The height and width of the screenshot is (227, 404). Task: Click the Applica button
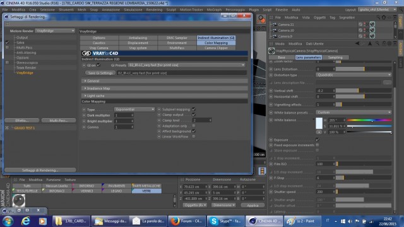[x=252, y=205]
